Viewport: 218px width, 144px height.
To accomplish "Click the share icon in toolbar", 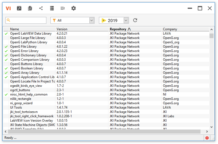I will (x=41, y=8).
